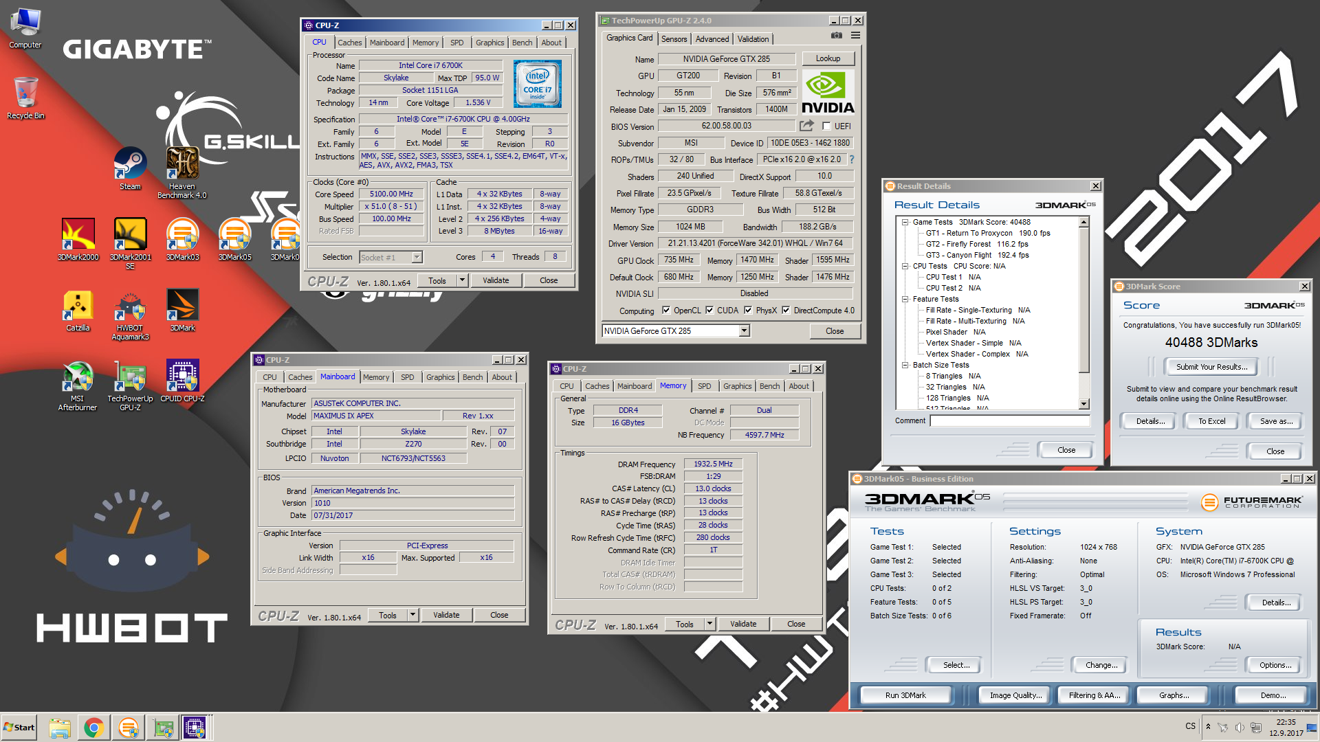Click the To Excel button

(1211, 421)
